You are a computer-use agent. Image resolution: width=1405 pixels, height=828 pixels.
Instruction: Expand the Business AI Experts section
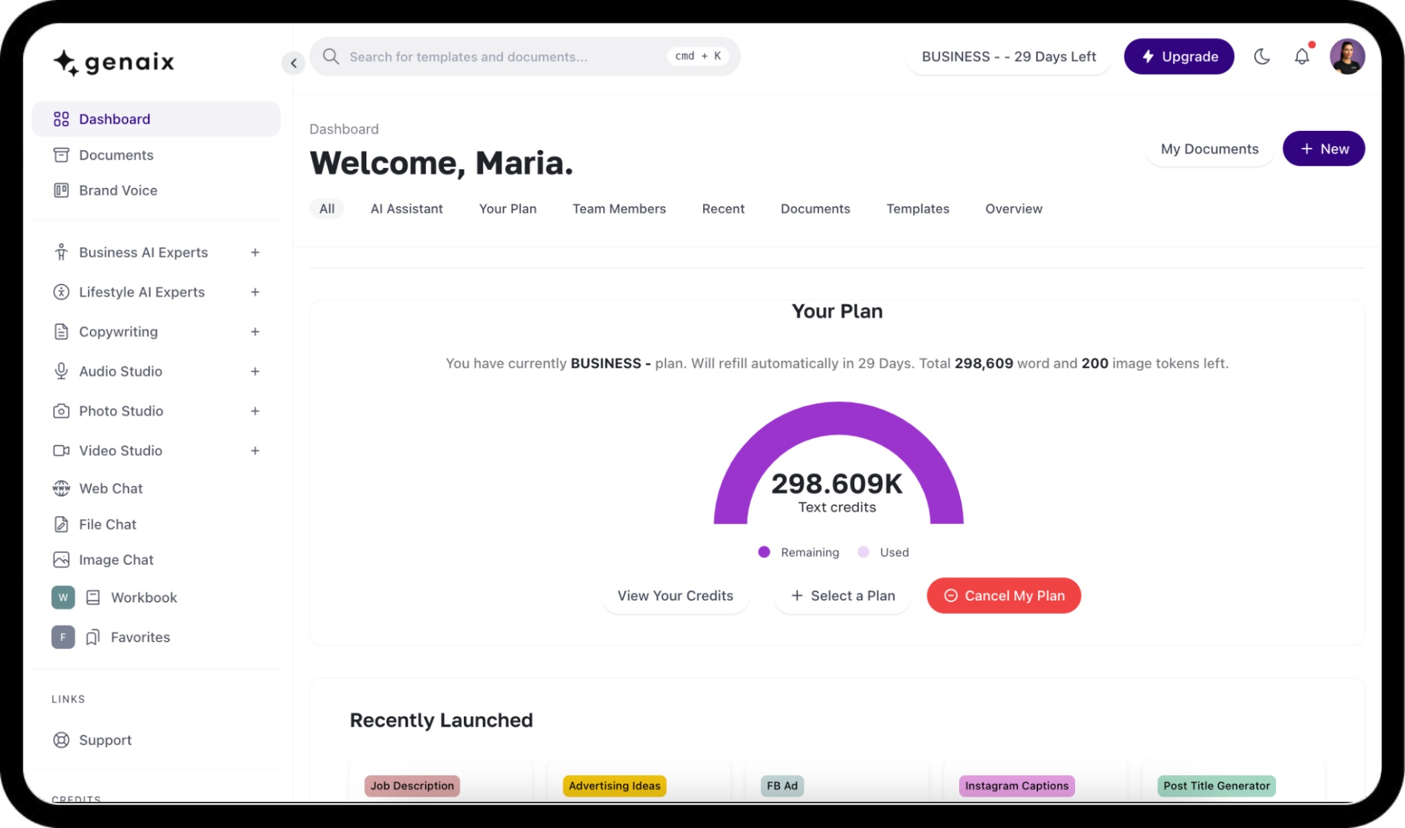pos(255,252)
